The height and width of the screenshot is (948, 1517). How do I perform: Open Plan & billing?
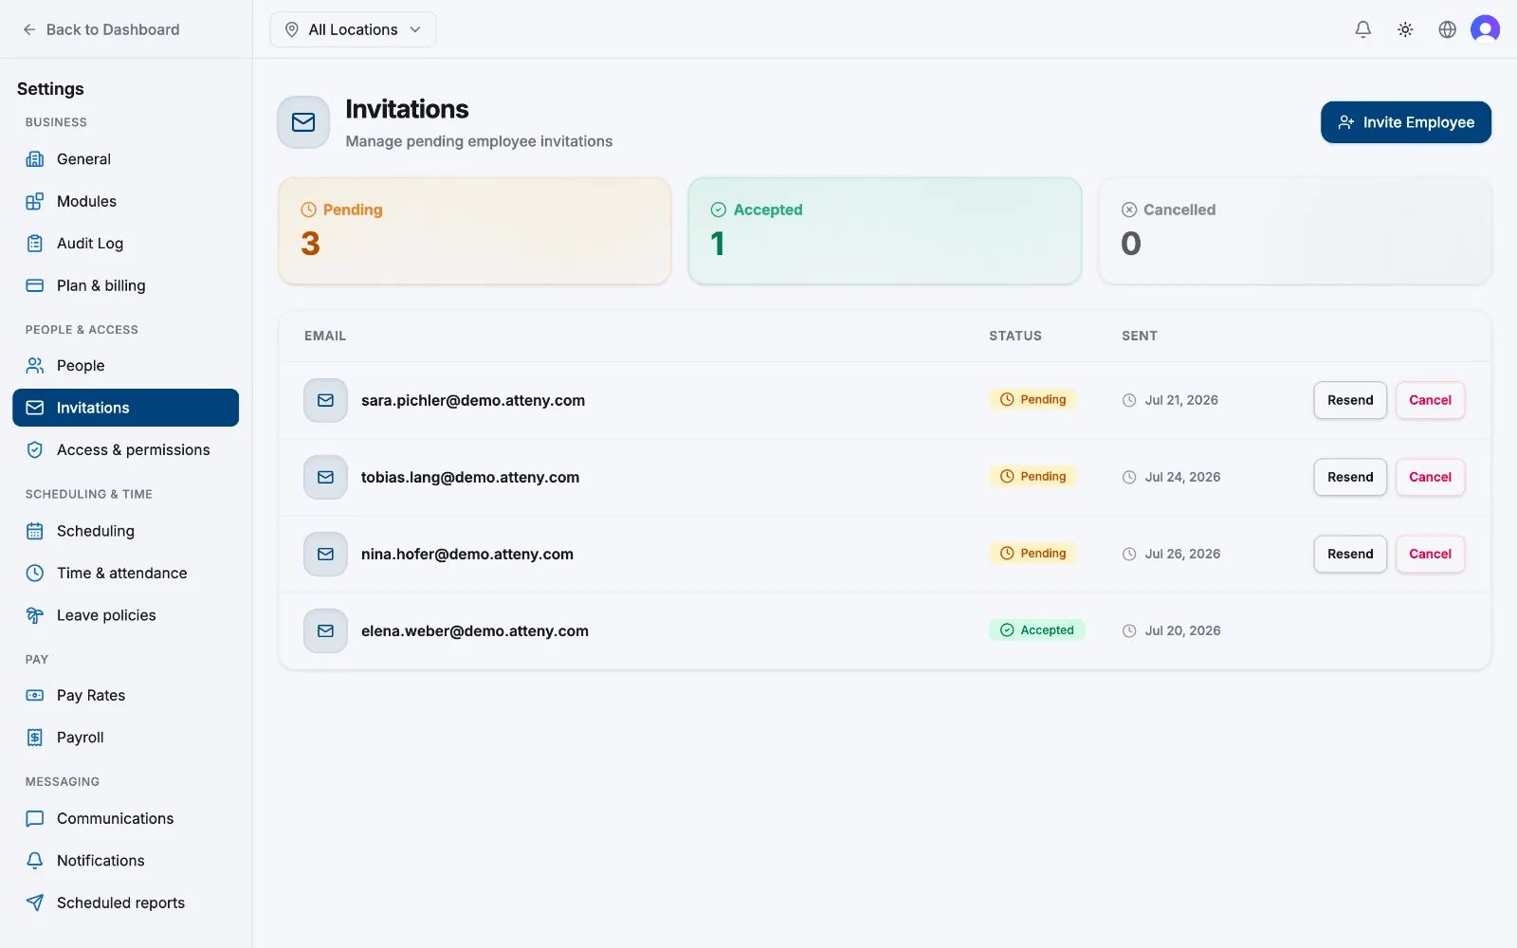(x=125, y=285)
